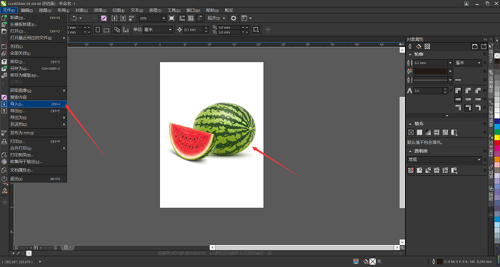Open the zoom level dropdown
Screen dimensions: 500x267
[164, 19]
